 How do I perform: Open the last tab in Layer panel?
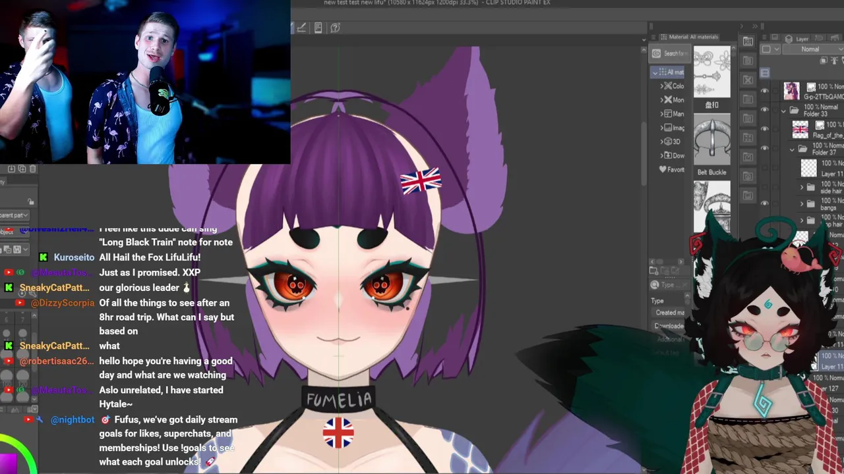pos(835,39)
